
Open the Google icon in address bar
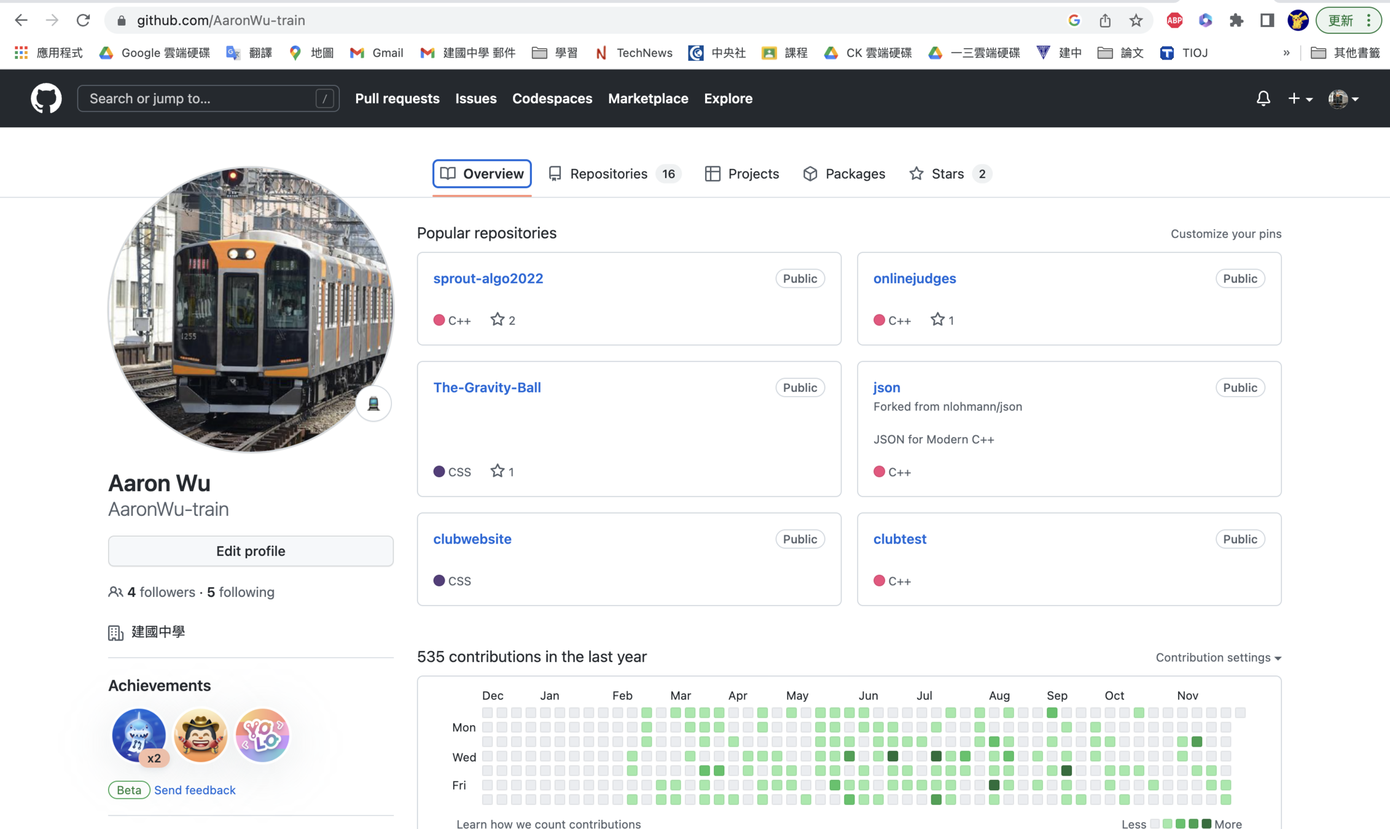(x=1074, y=20)
